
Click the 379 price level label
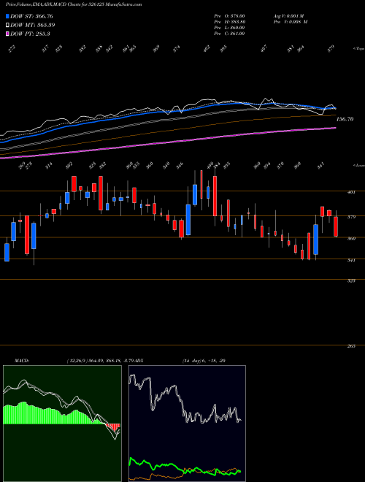pos(351,217)
